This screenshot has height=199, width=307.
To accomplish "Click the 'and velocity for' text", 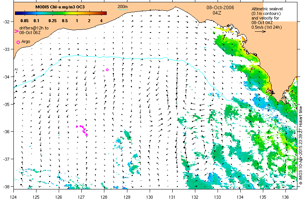I will point(265,18).
